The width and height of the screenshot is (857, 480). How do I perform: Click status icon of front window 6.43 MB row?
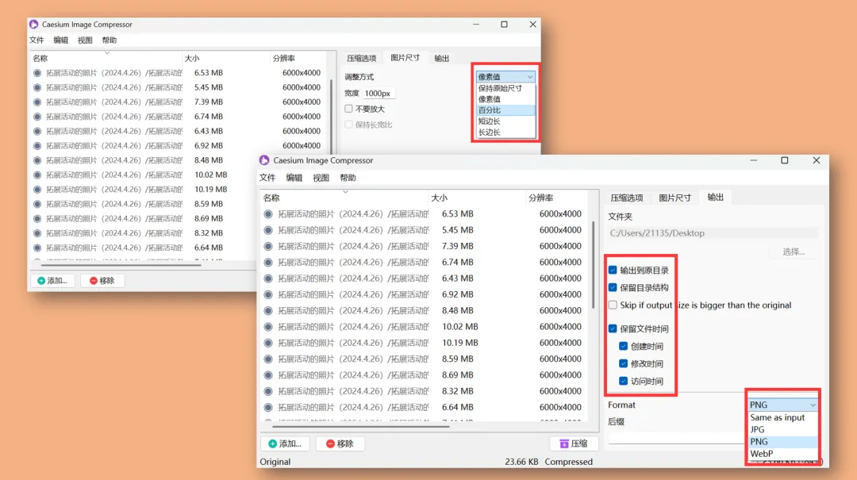coord(268,278)
